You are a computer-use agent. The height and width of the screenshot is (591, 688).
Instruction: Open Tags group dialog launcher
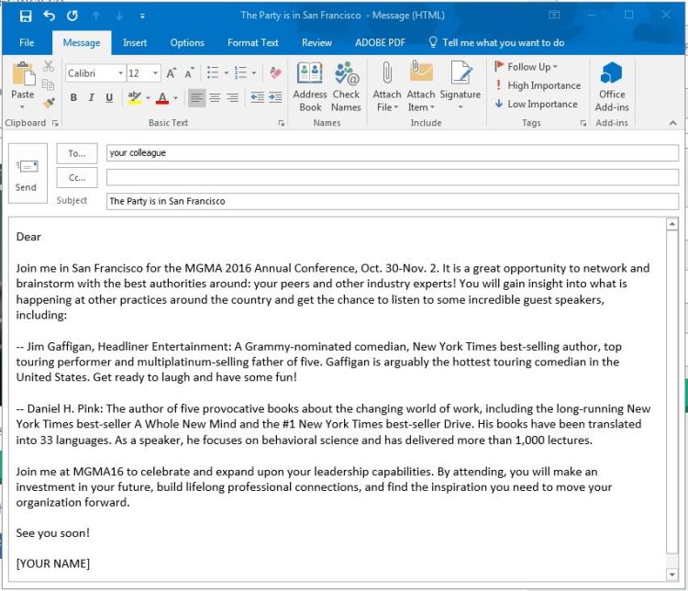[x=583, y=123]
